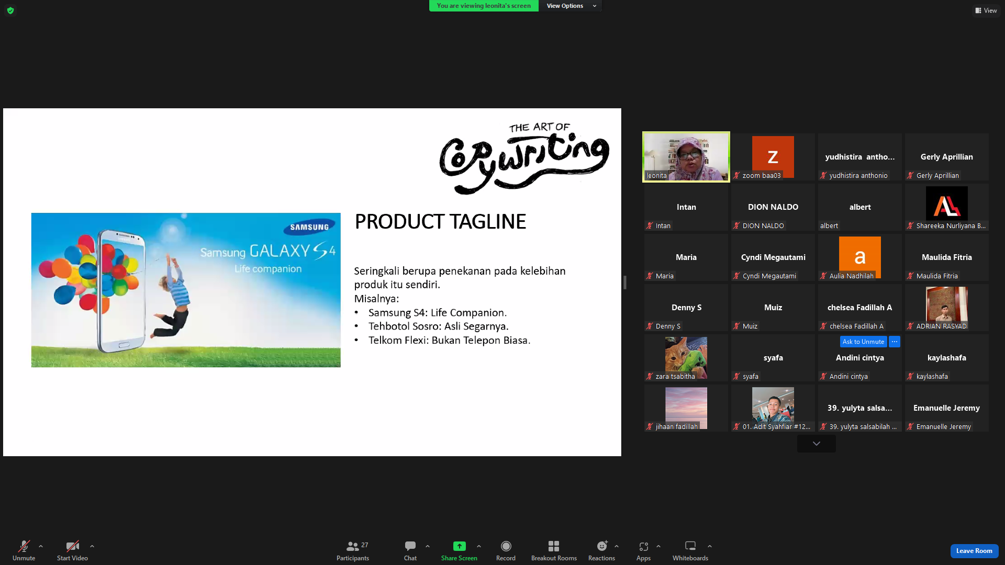The width and height of the screenshot is (1005, 565).
Task: Open the Chat panel icon
Action: coord(410,546)
